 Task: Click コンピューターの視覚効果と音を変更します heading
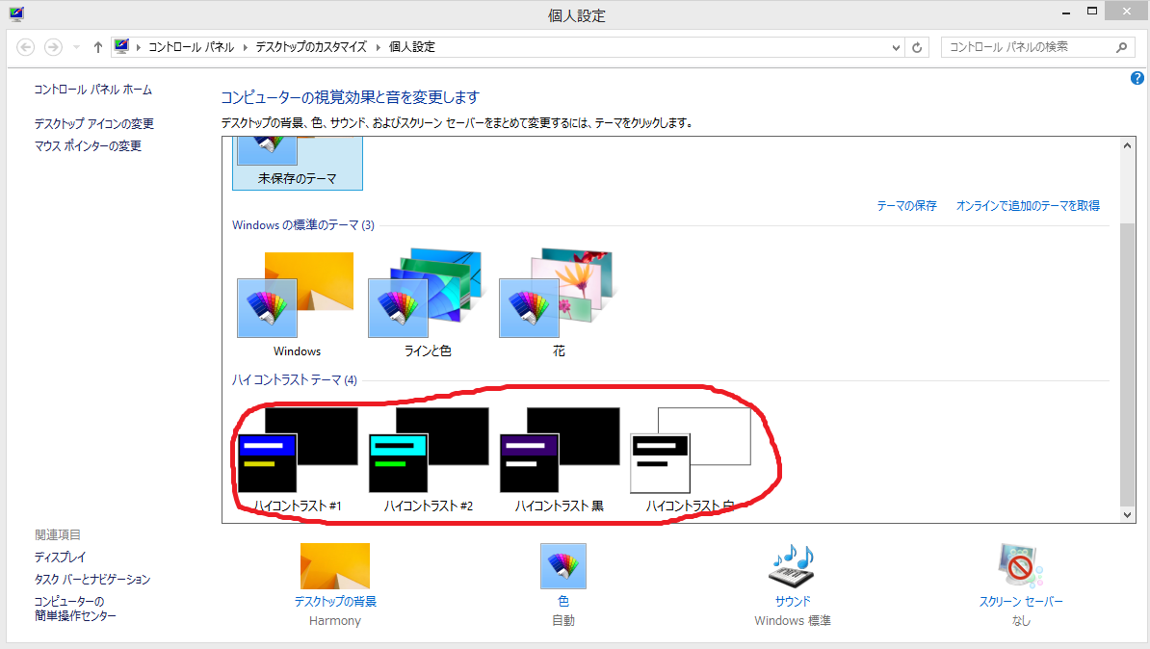(x=350, y=97)
